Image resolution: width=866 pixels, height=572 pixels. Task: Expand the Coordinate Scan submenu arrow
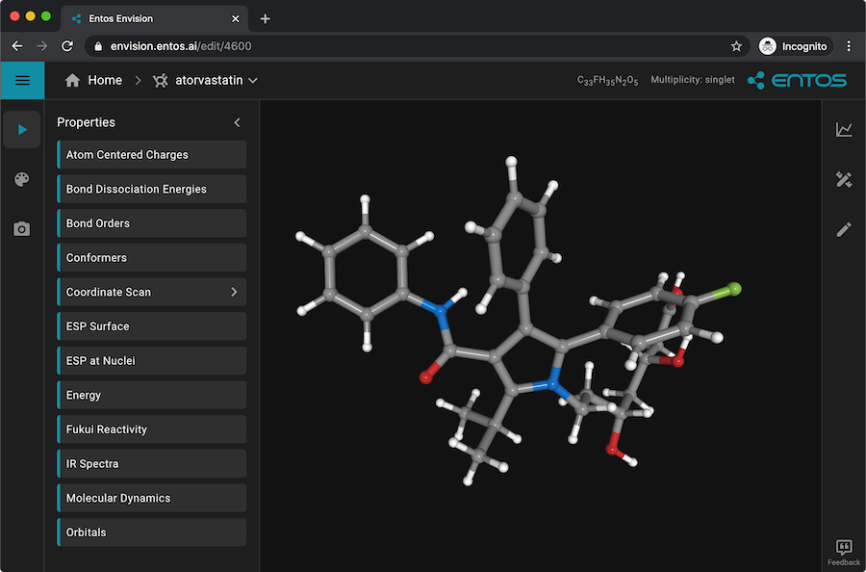tap(234, 292)
